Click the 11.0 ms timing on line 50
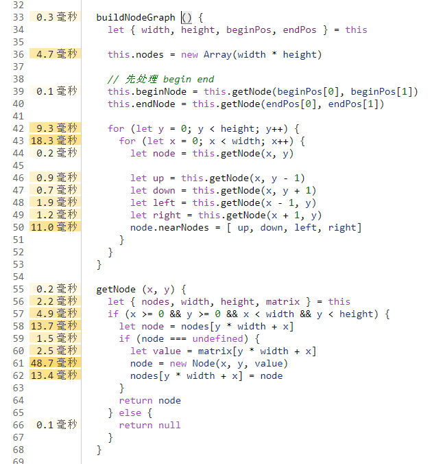432x464 pixels. [55, 227]
